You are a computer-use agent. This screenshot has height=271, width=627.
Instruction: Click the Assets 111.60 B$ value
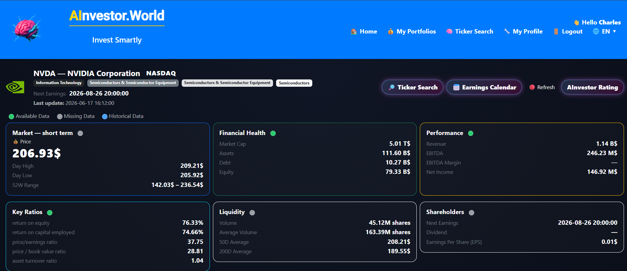click(x=396, y=153)
